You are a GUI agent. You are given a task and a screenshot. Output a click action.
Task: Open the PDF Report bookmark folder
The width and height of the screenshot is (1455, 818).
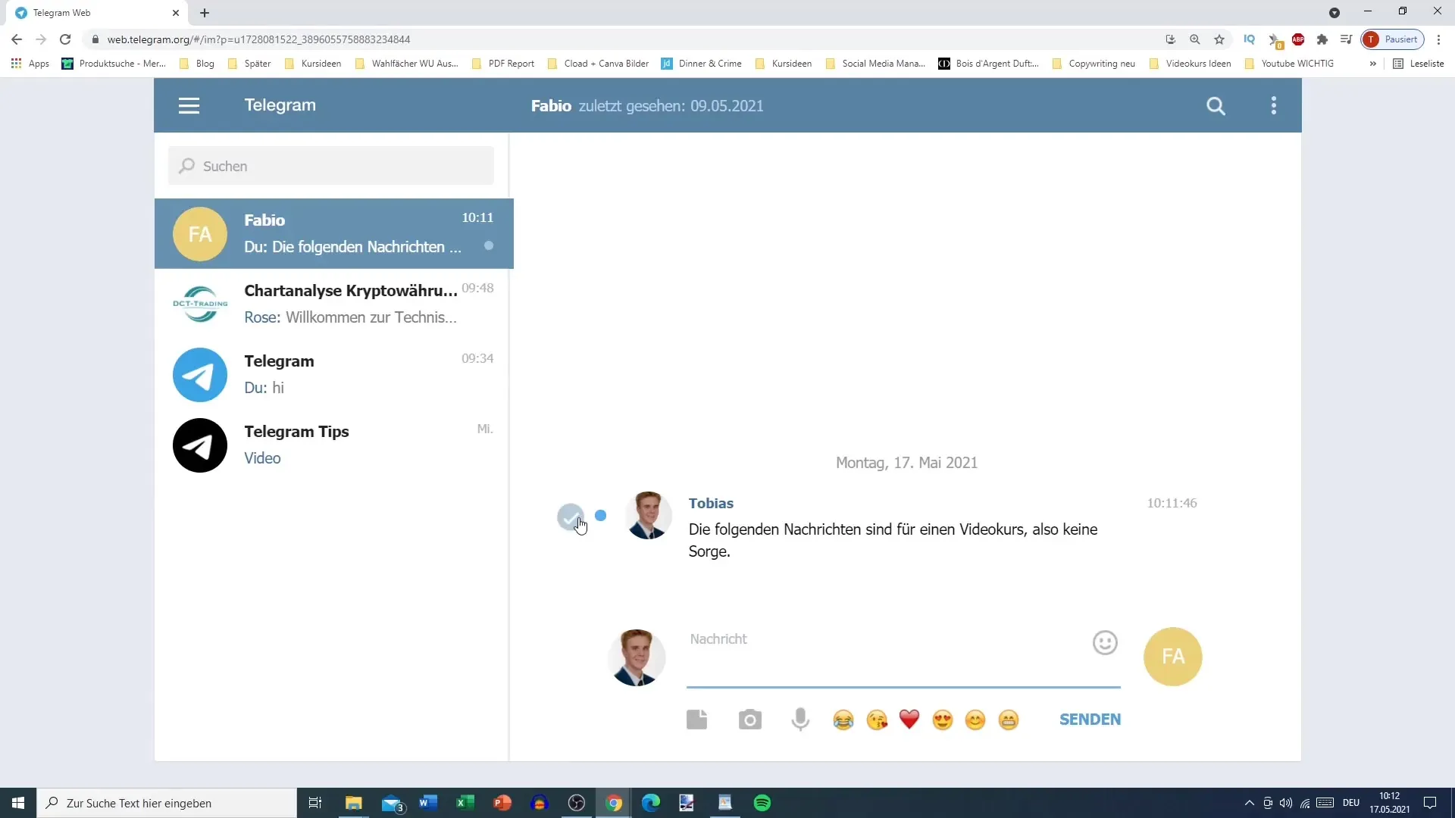point(503,64)
